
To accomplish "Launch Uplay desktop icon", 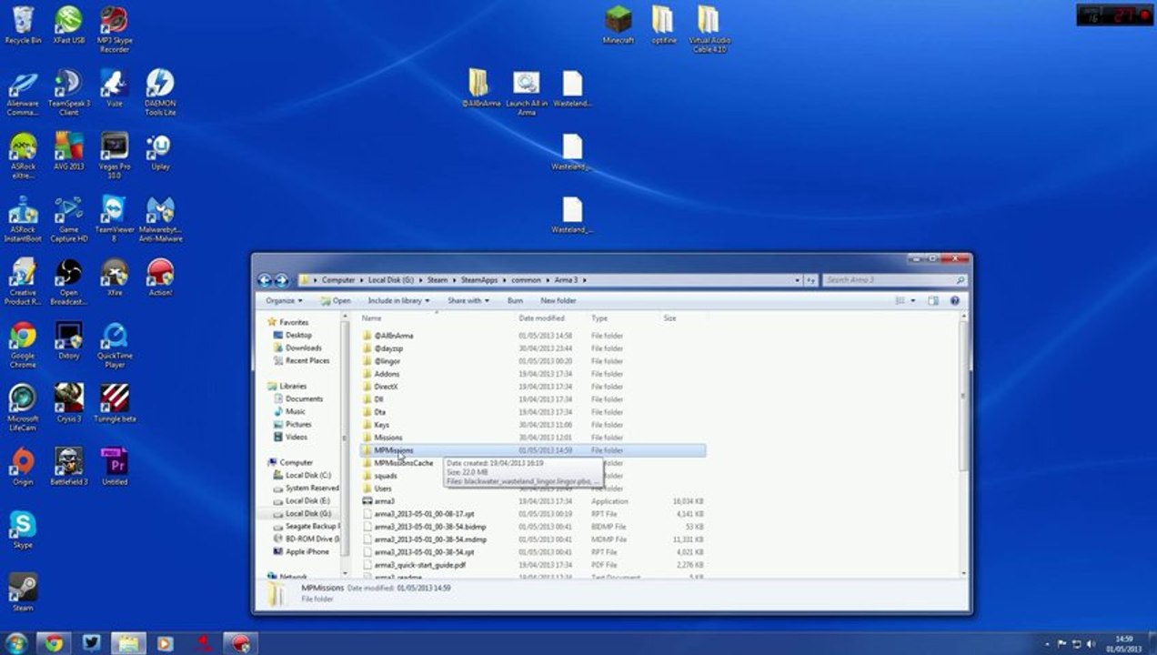I will [160, 151].
